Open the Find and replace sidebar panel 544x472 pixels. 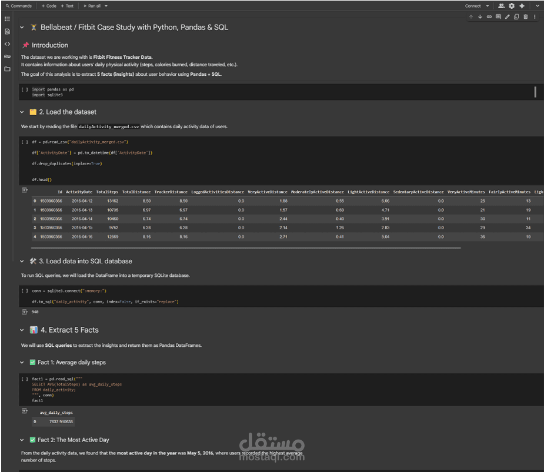pyautogui.click(x=7, y=32)
